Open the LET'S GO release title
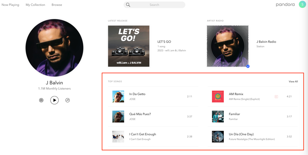Viewport: 308px width, 155px height. (x=164, y=42)
